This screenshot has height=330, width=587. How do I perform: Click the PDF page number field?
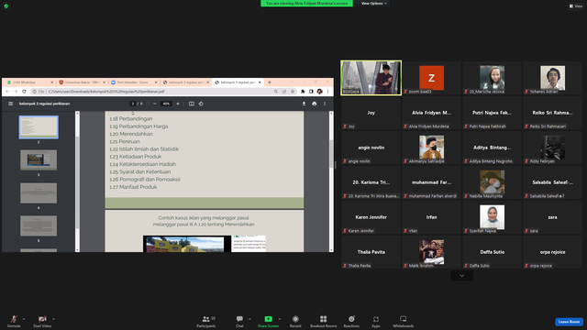click(x=132, y=104)
